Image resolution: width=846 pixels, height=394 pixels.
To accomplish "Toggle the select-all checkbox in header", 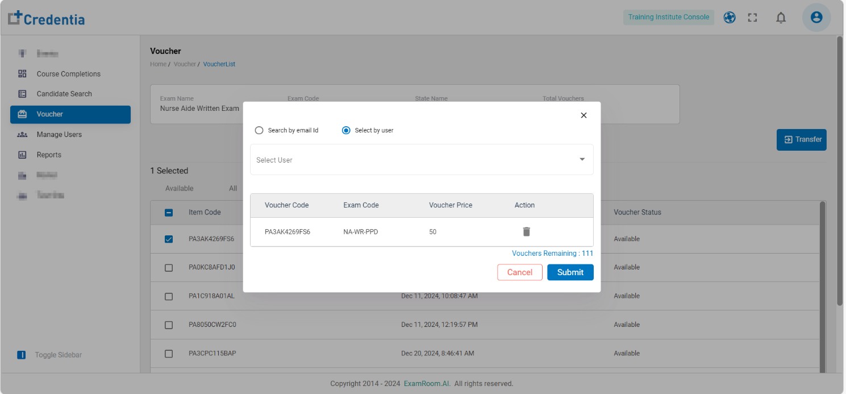I will (x=169, y=213).
